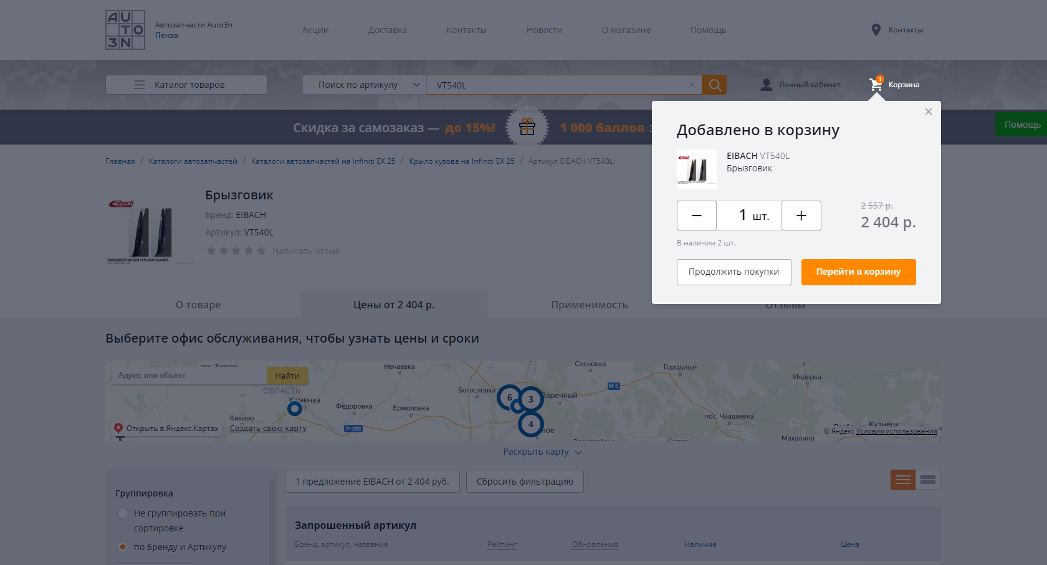1047x565 pixels.
Task: Open the О магазине menu item
Action: point(626,30)
